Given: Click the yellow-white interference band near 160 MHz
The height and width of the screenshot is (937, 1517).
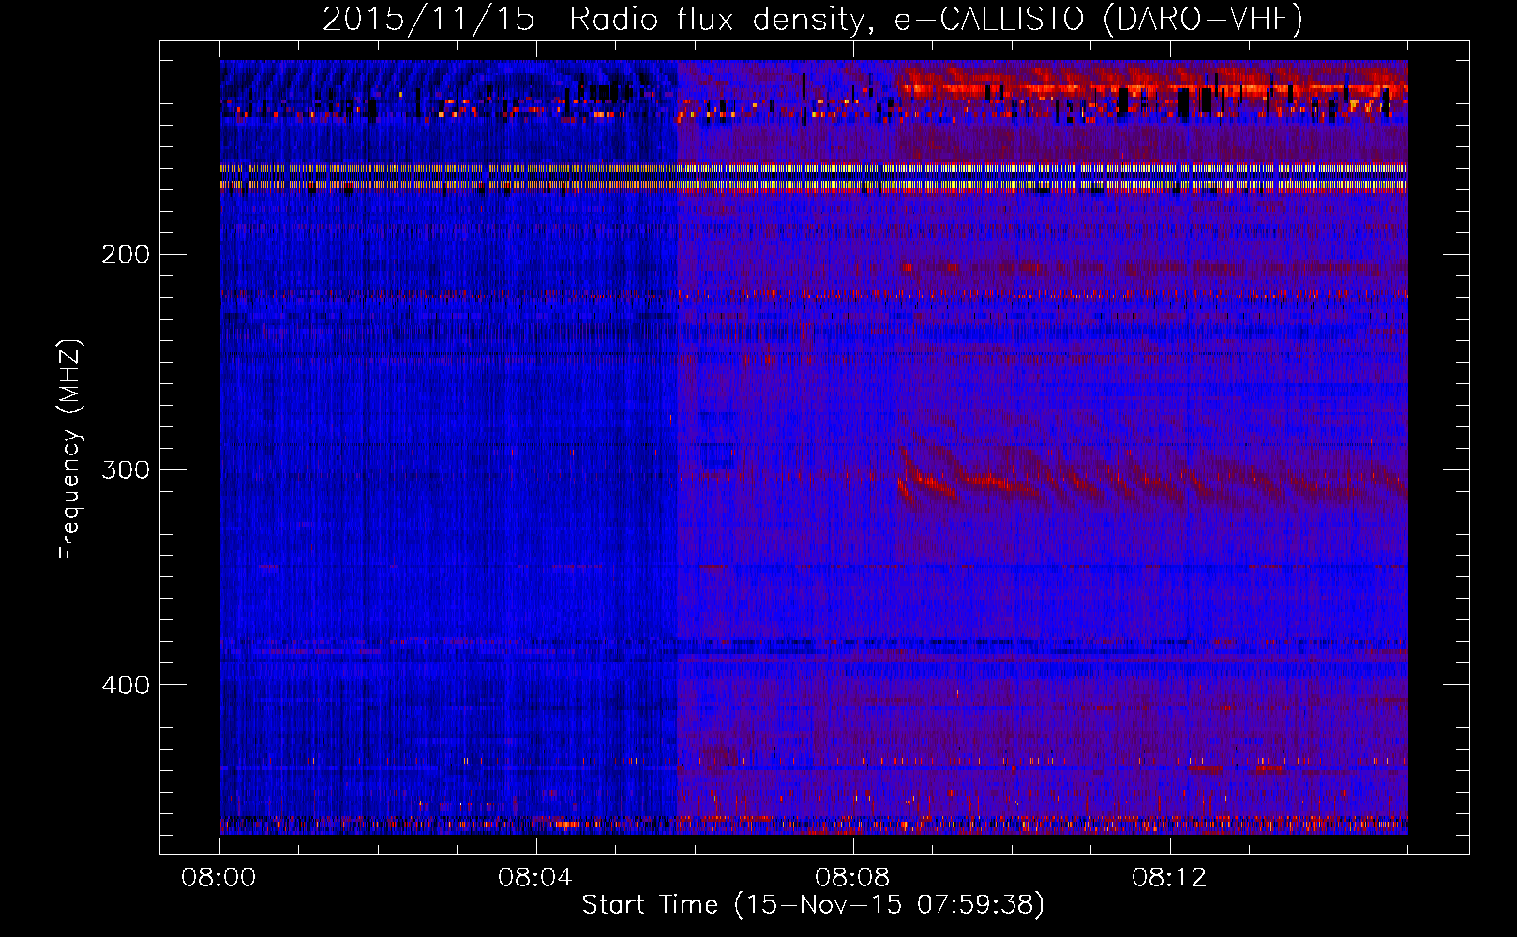Looking at the screenshot, I should pos(814,177).
